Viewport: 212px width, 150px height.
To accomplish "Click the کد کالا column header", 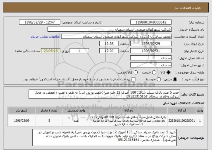I will coord(182,111).
